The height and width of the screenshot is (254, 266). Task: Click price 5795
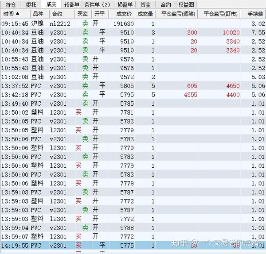point(127,95)
